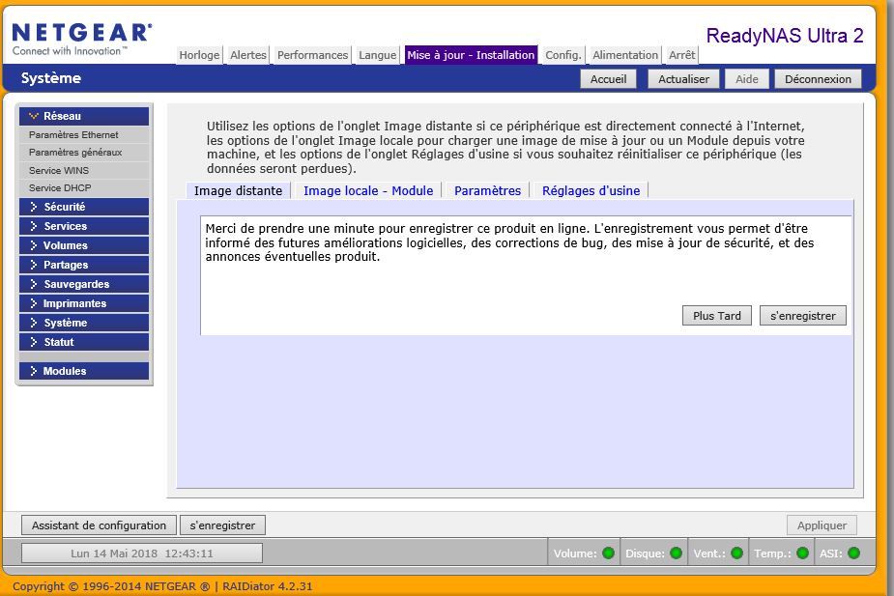
Task: Click the Plus Tard button
Action: [717, 316]
